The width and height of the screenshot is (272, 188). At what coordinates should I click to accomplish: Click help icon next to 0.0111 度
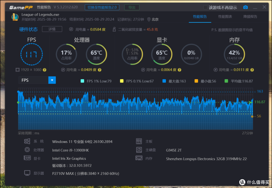click(x=252, y=70)
